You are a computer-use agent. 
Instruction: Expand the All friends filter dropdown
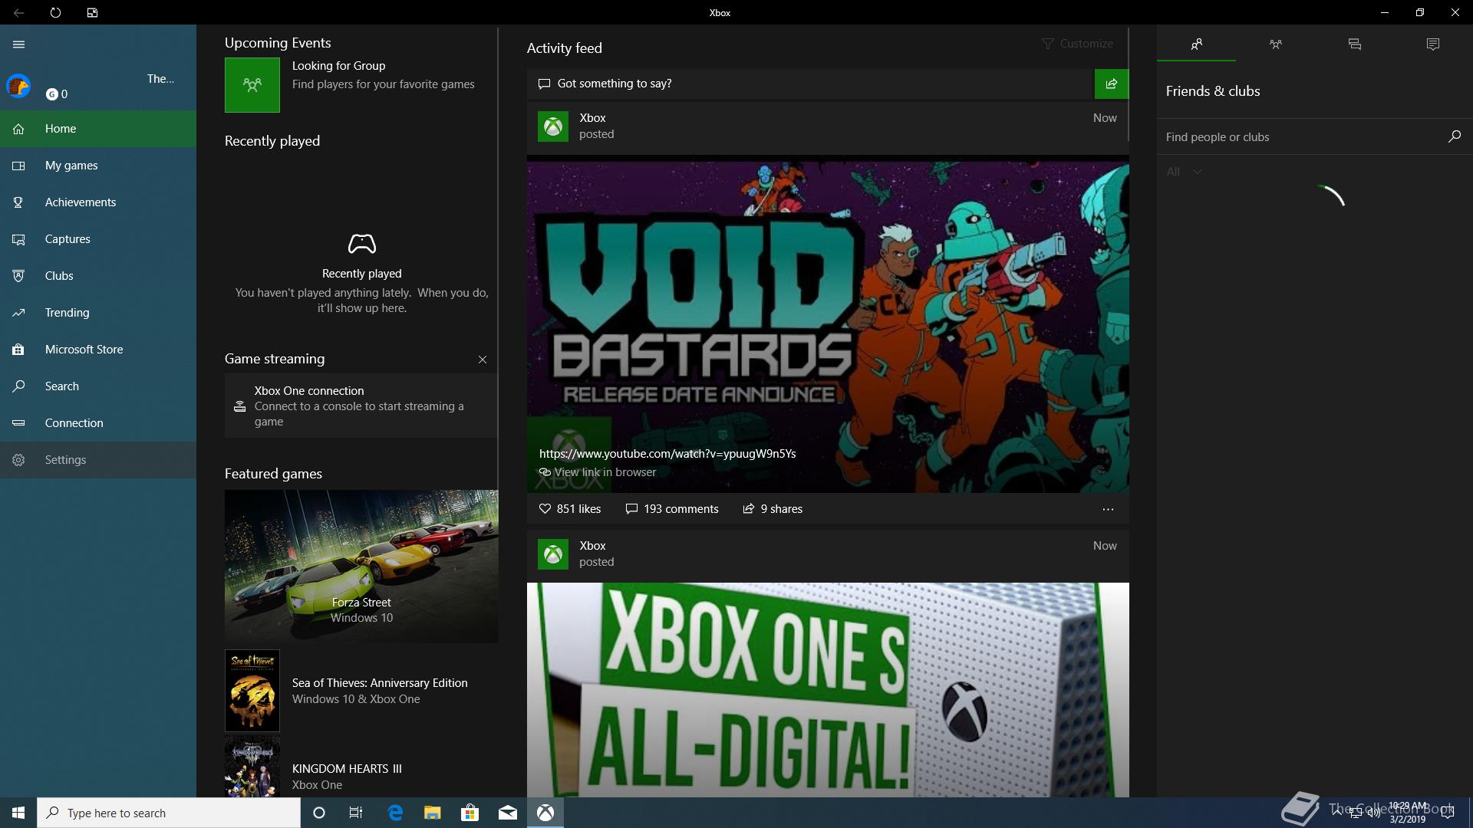tap(1184, 172)
